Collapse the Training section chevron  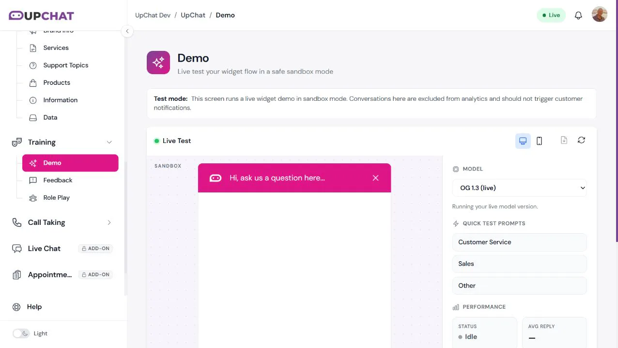[109, 142]
